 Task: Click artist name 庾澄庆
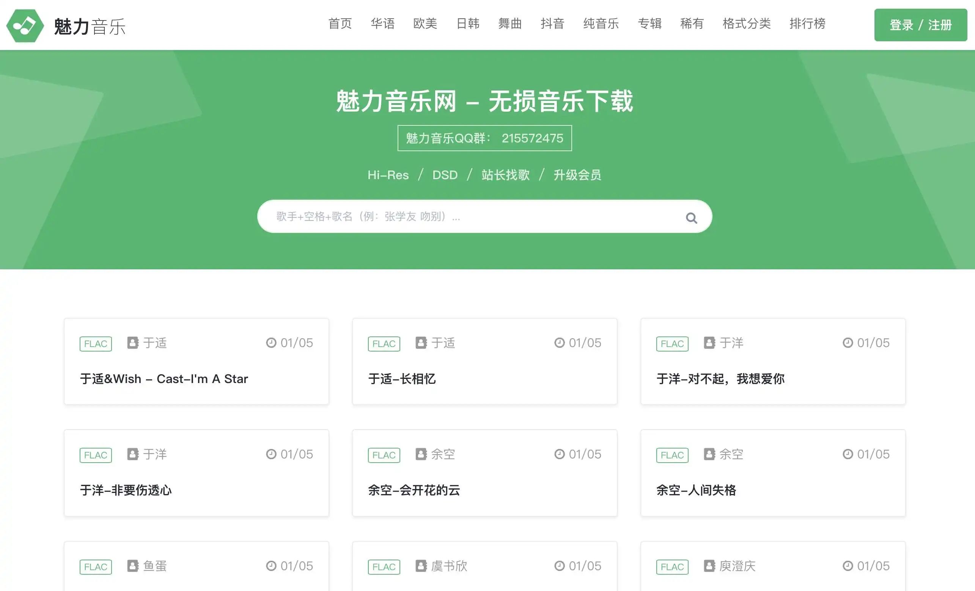click(x=738, y=566)
